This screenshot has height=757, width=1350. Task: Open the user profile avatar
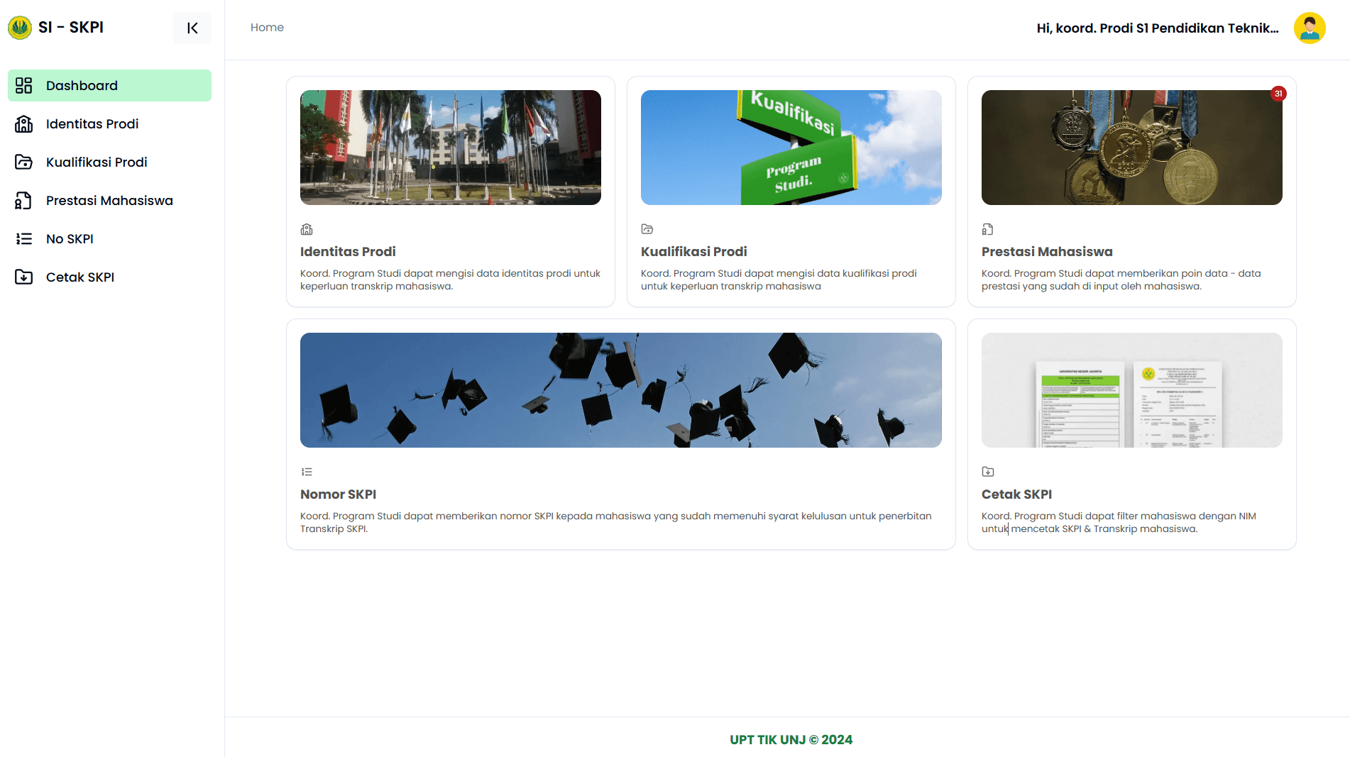point(1310,28)
